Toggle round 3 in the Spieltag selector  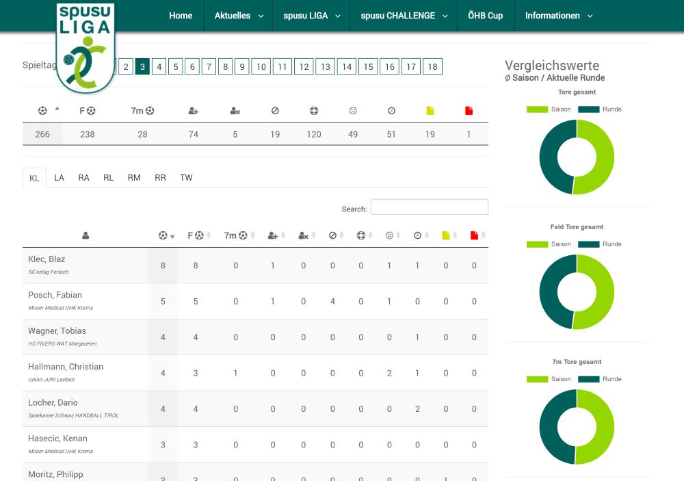[142, 66]
